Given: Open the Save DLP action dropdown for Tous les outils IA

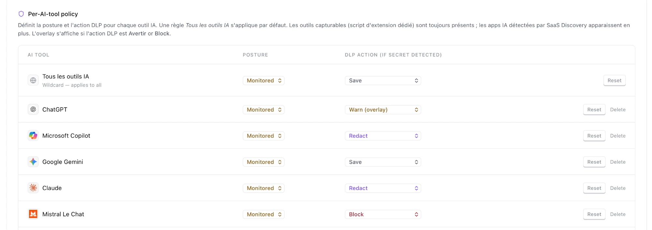Looking at the screenshot, I should click(383, 80).
